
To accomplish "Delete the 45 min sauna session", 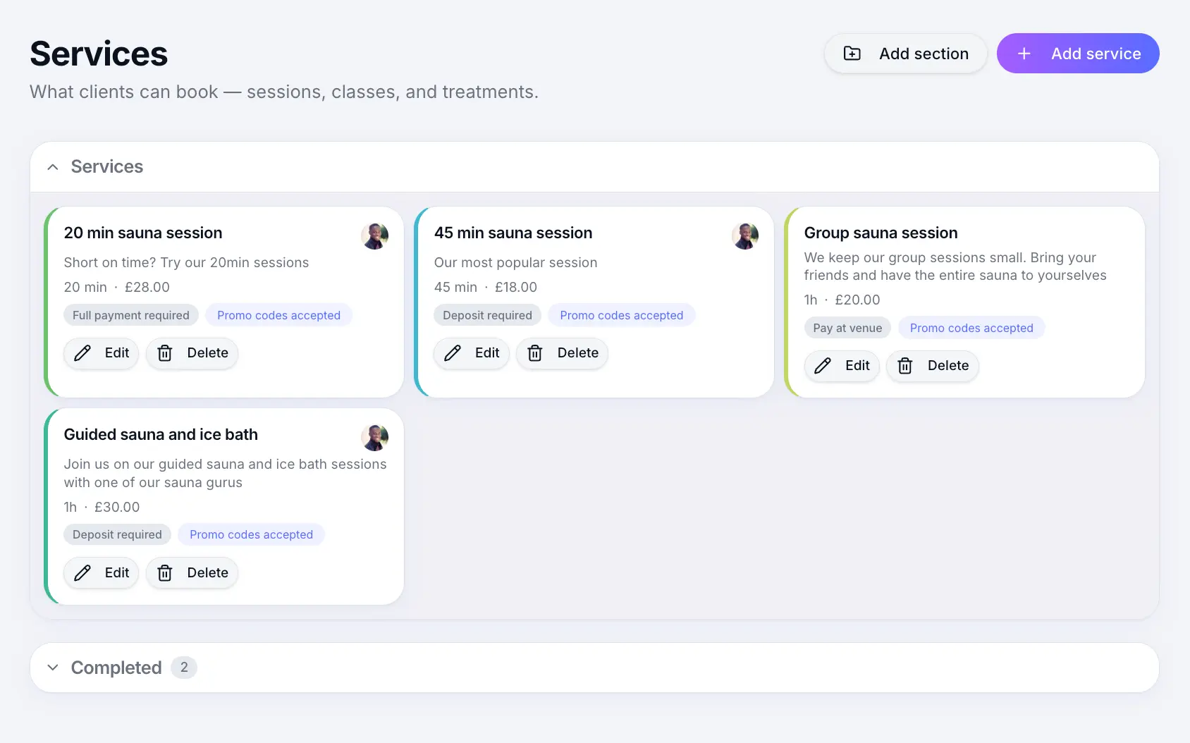I will coord(563,353).
